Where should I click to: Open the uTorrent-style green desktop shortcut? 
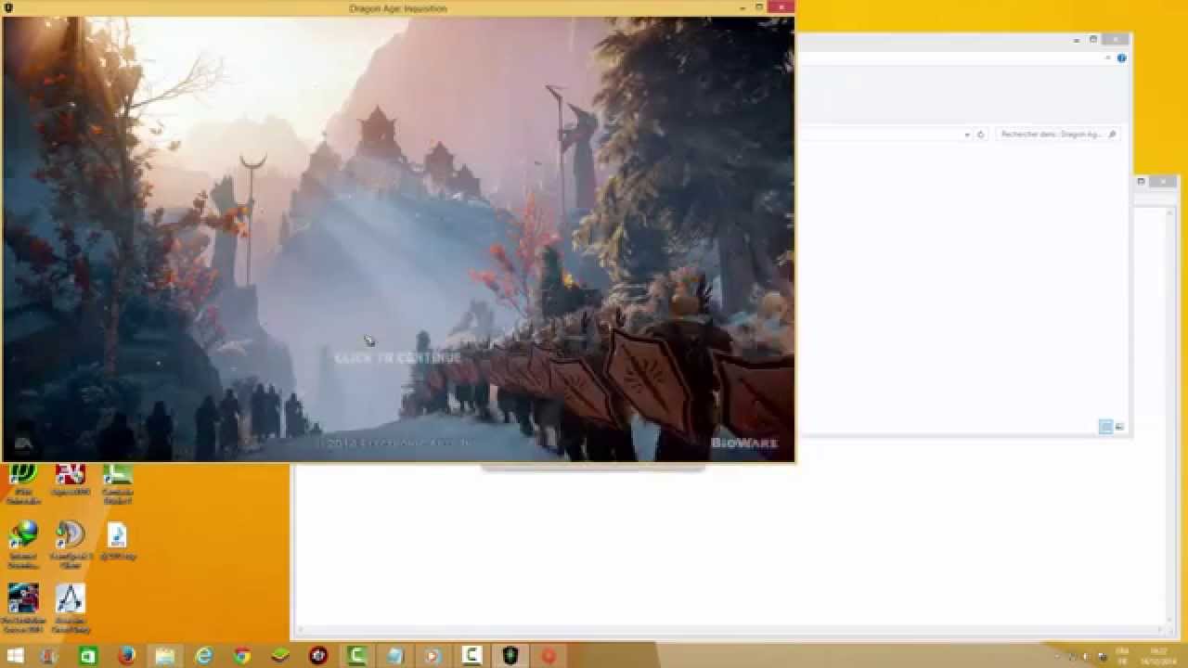[23, 482]
